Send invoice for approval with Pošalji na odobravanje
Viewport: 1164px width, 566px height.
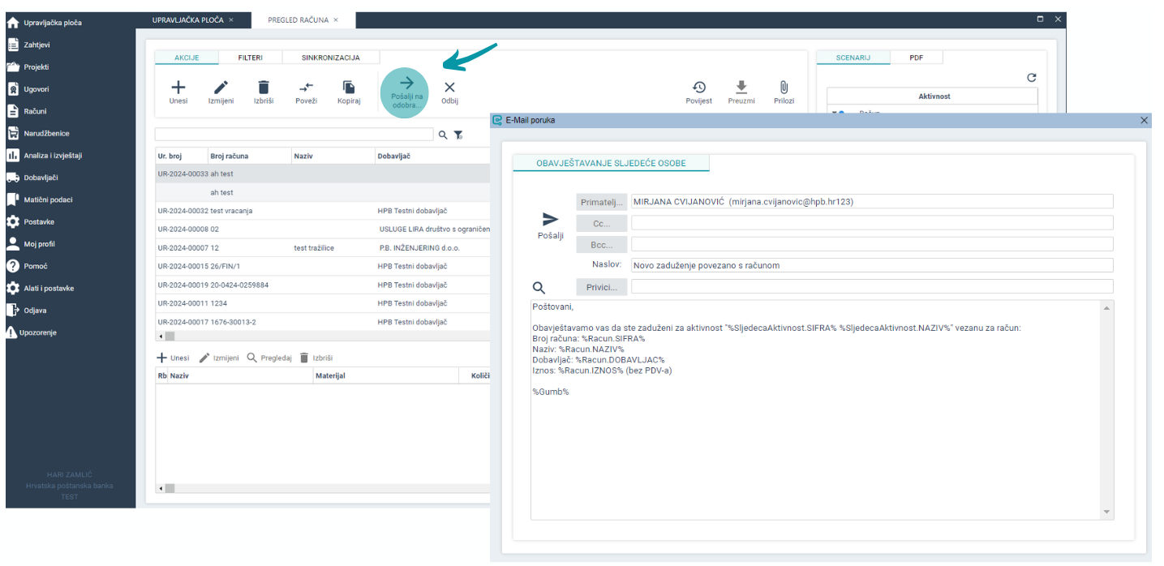point(407,92)
